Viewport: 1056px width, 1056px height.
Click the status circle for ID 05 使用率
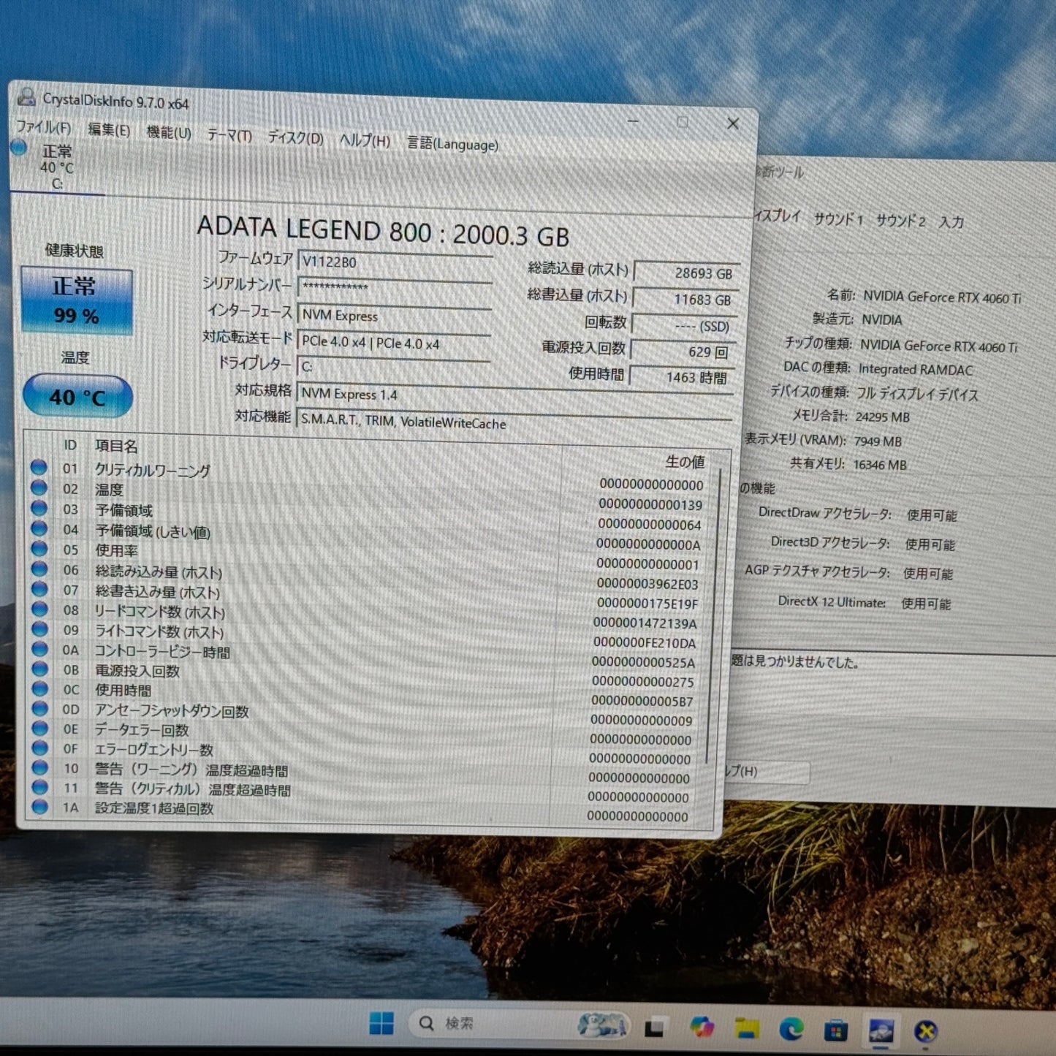(39, 549)
